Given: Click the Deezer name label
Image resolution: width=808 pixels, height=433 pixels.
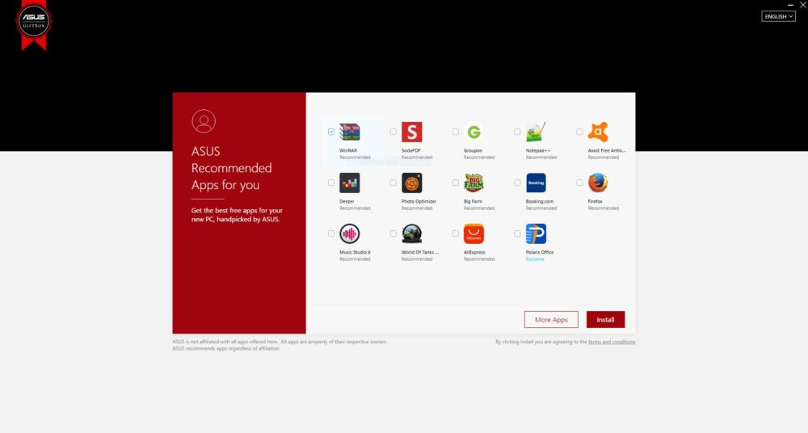Looking at the screenshot, I should coord(347,201).
